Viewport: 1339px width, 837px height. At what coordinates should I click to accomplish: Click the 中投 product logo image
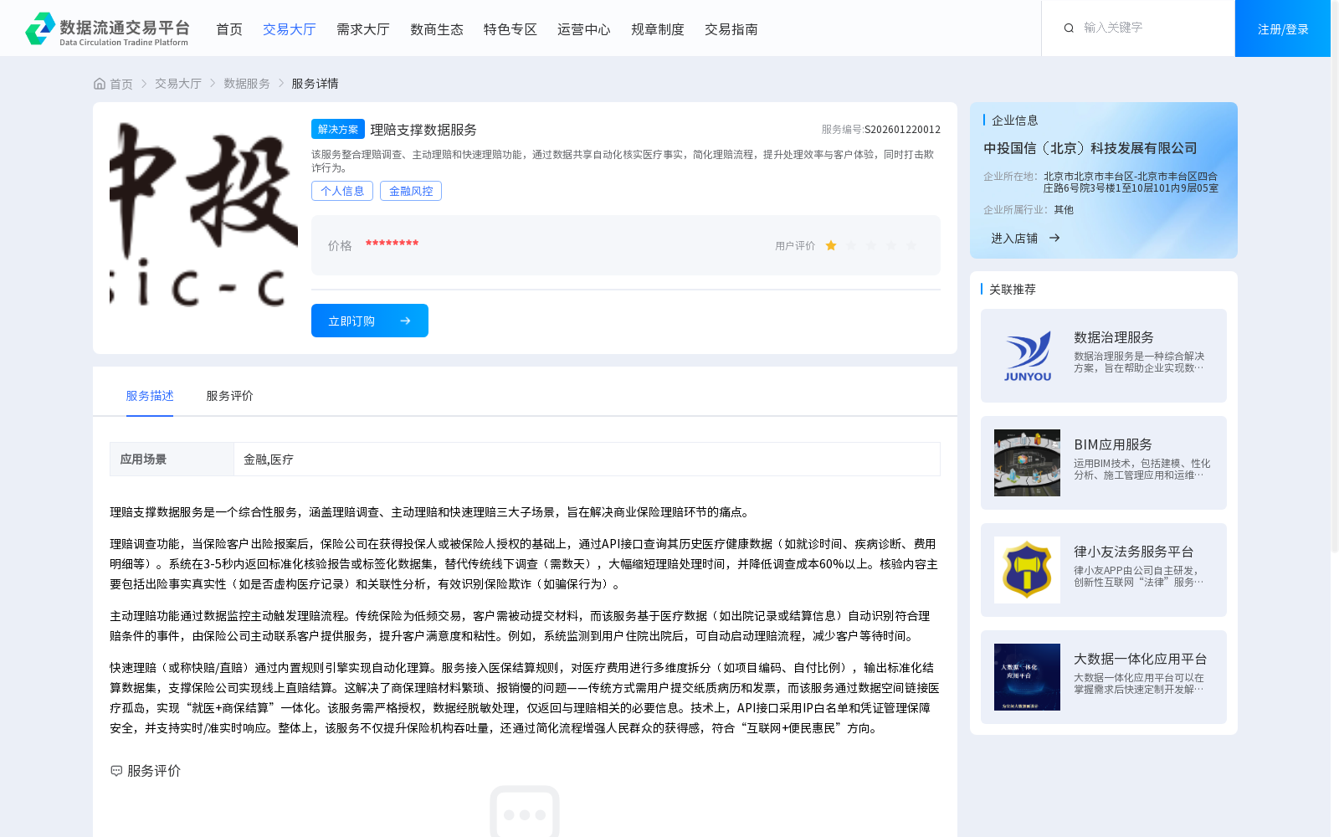tap(203, 213)
